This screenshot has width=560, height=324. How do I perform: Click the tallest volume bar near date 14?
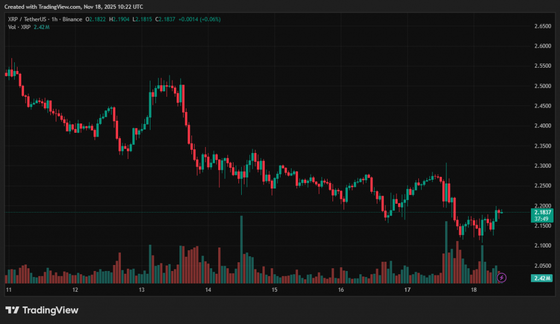(241, 249)
